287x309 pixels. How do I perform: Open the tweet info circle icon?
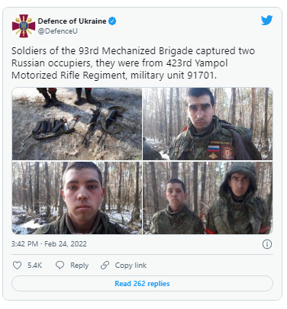[267, 244]
